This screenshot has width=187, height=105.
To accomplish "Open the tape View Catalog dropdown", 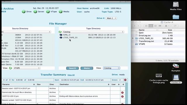I will [x=112, y=68].
